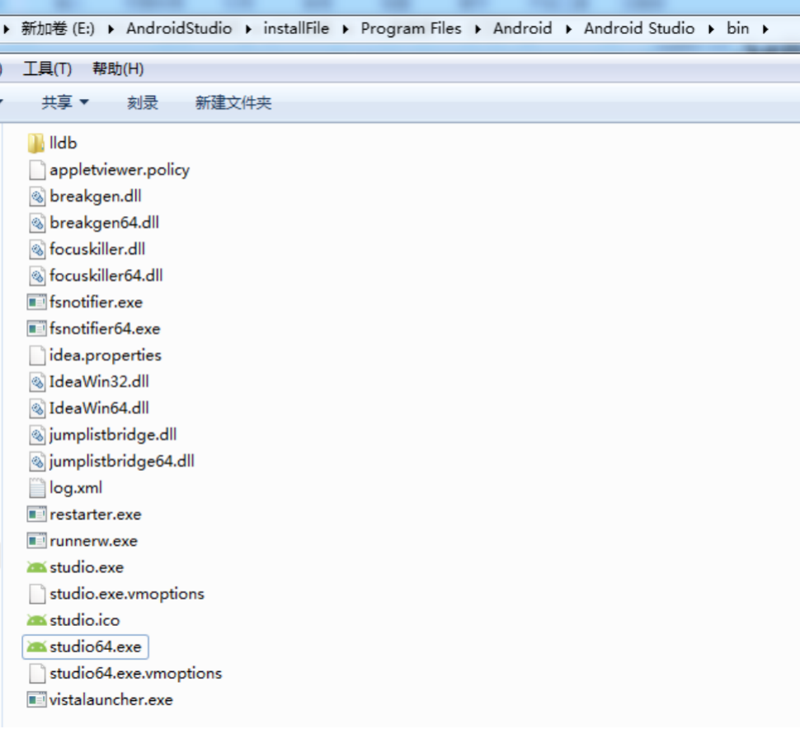Expand arrow after installFile breadcrumb

pos(346,29)
